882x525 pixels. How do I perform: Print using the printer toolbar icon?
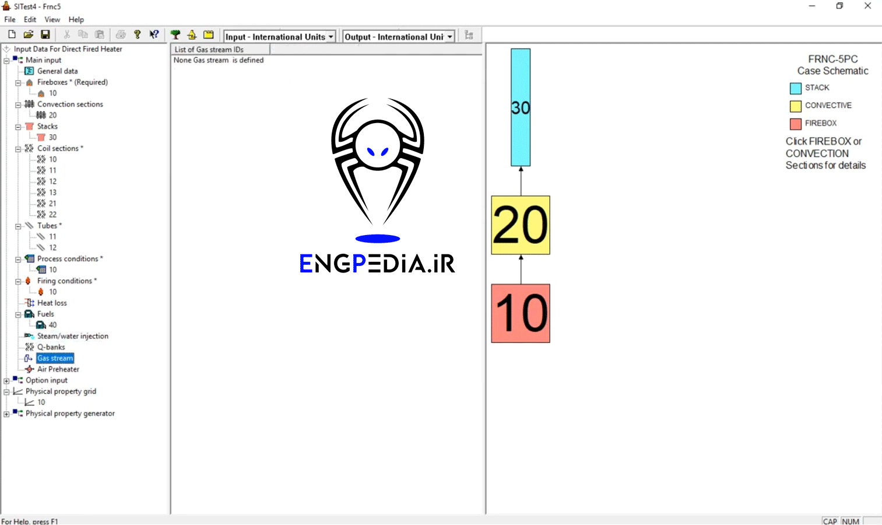[121, 35]
